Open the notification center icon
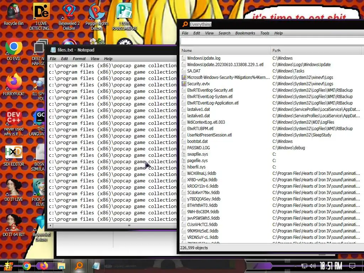 pyautogui.click(x=352, y=266)
